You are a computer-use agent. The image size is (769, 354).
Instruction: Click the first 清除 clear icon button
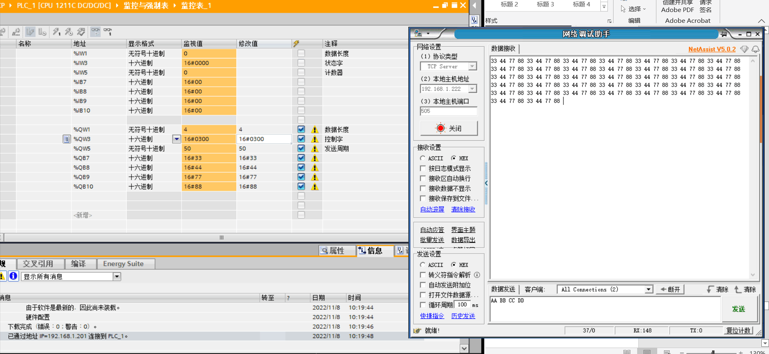coord(717,289)
